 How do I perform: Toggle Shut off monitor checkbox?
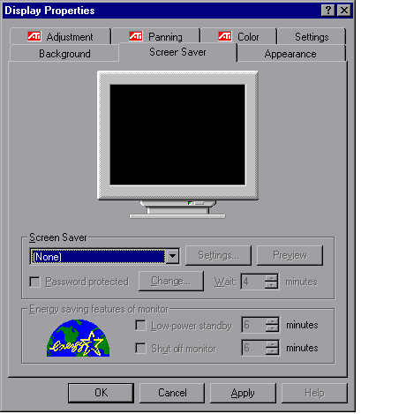(140, 348)
